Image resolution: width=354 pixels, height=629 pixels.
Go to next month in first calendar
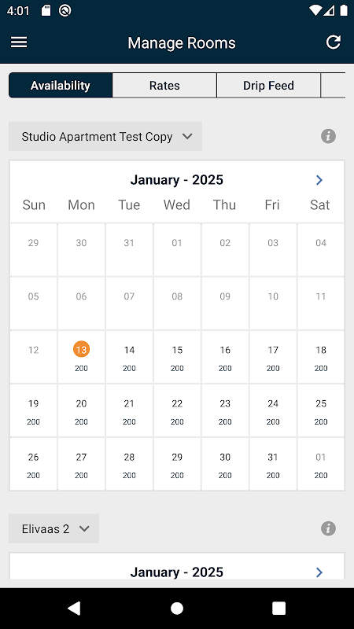(x=319, y=180)
